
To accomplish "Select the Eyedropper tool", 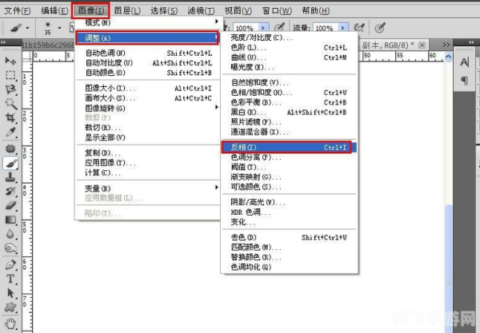I will [x=10, y=132].
